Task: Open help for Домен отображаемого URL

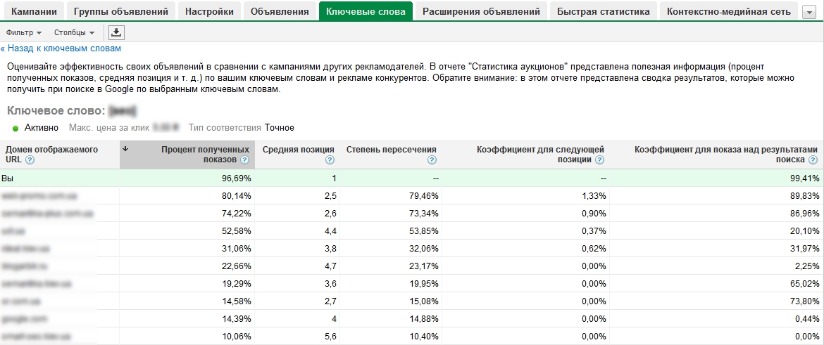Action: [30, 160]
